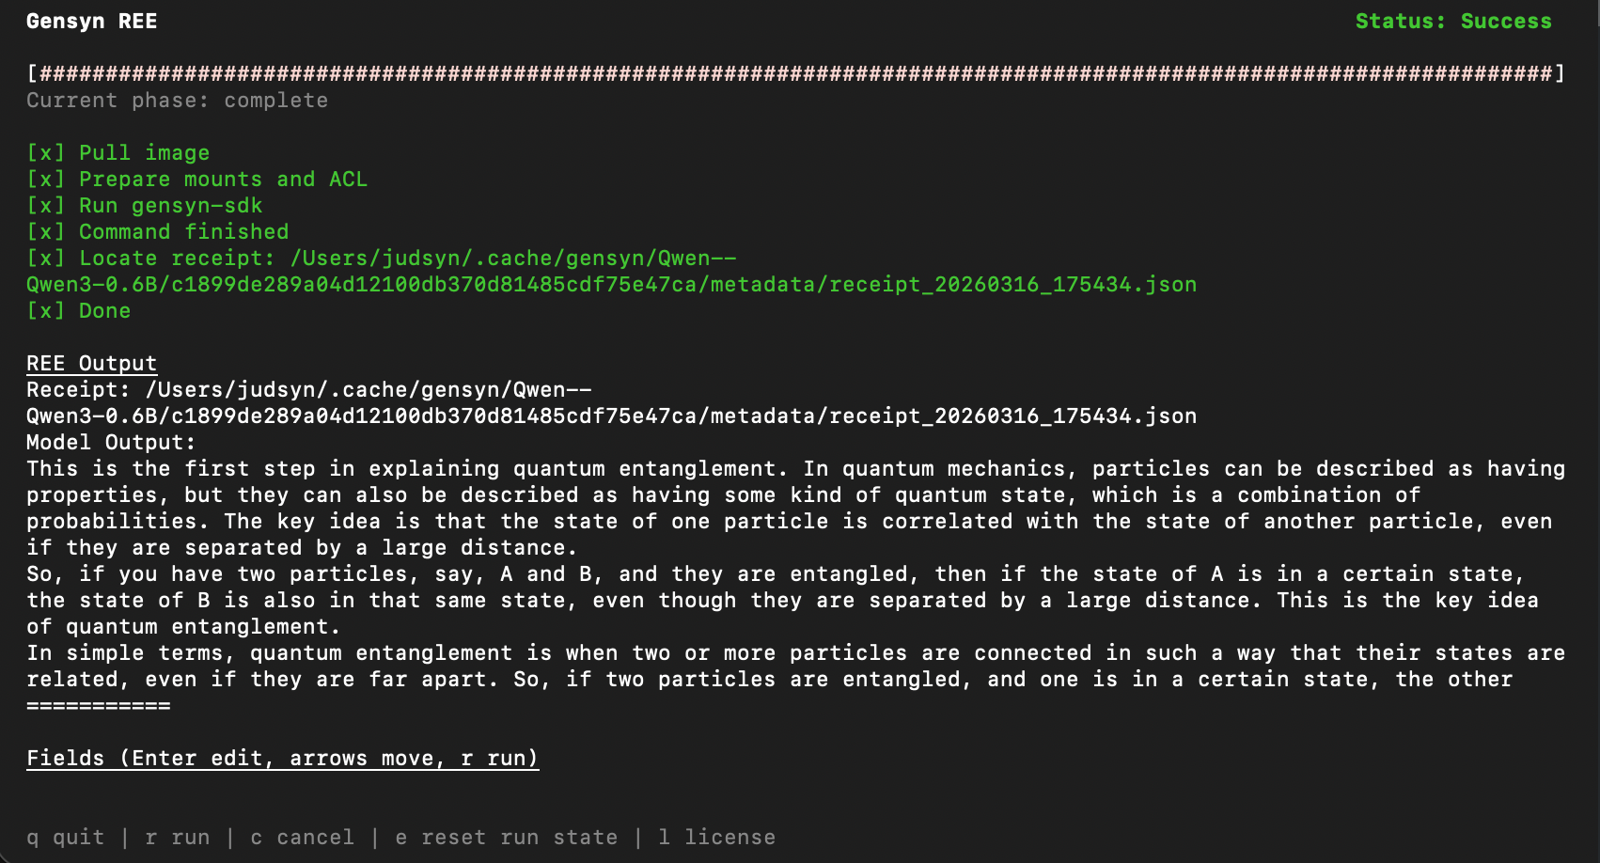This screenshot has height=863, width=1600.
Task: Click the hash-mark progress bar
Action: pyautogui.click(x=795, y=74)
